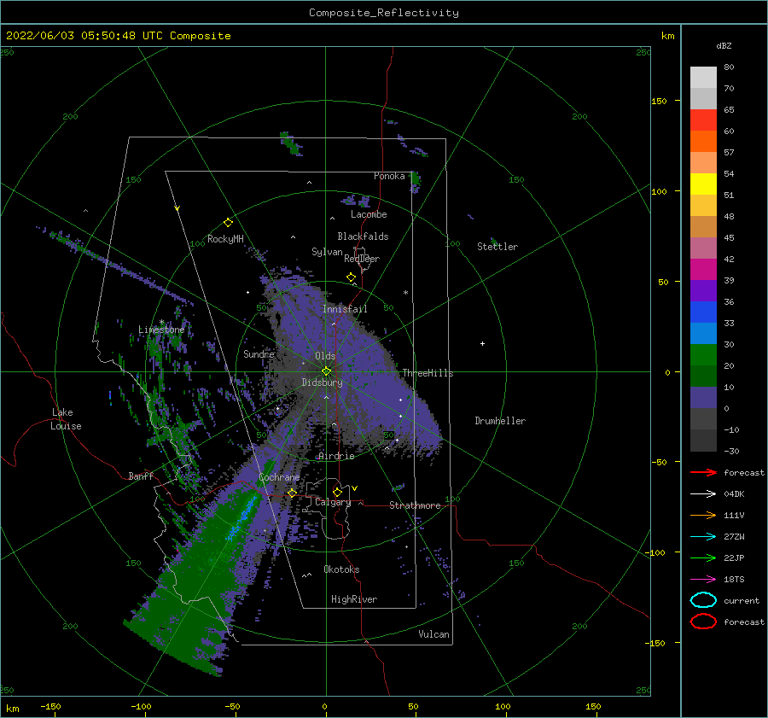Viewport: 768px width, 718px height.
Task: Click the 60 dBZ red color swatch
Action: tap(703, 120)
